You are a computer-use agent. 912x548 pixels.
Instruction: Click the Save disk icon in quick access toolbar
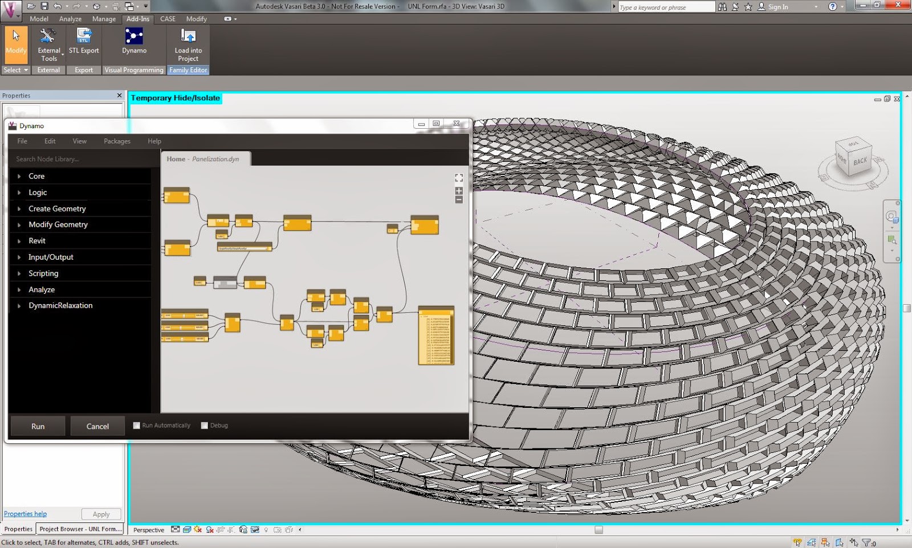coord(44,6)
